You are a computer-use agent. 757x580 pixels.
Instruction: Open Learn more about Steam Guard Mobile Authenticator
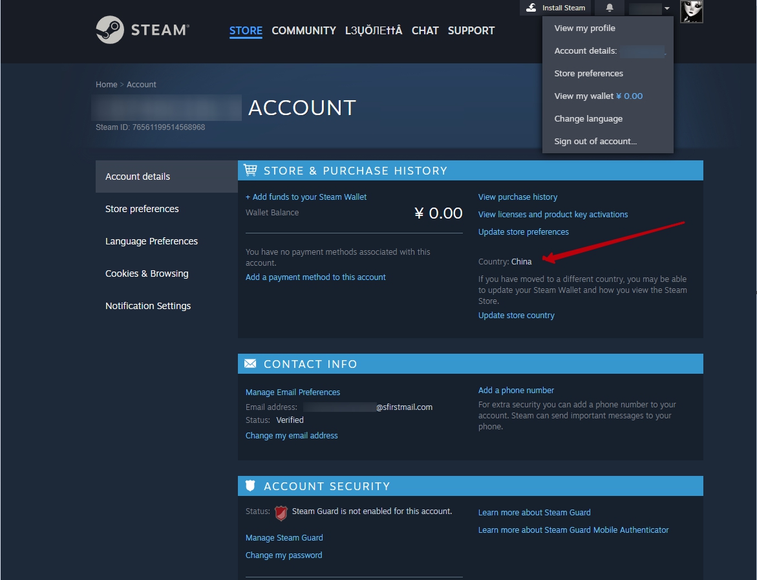coord(573,530)
